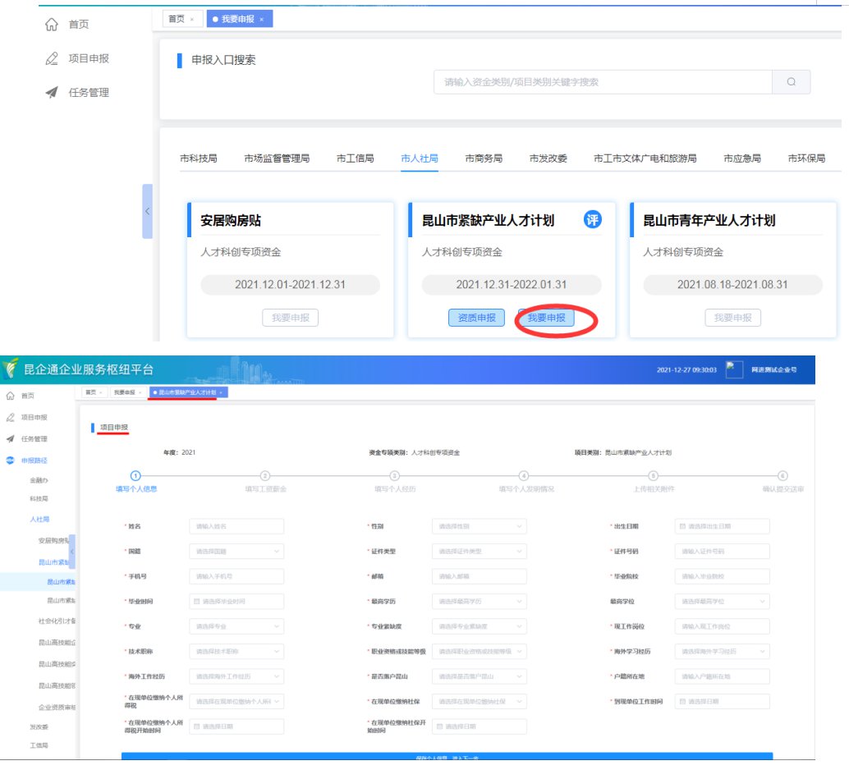The image size is (849, 770).
Task: Focus the 姓名 input field
Action: (x=236, y=526)
